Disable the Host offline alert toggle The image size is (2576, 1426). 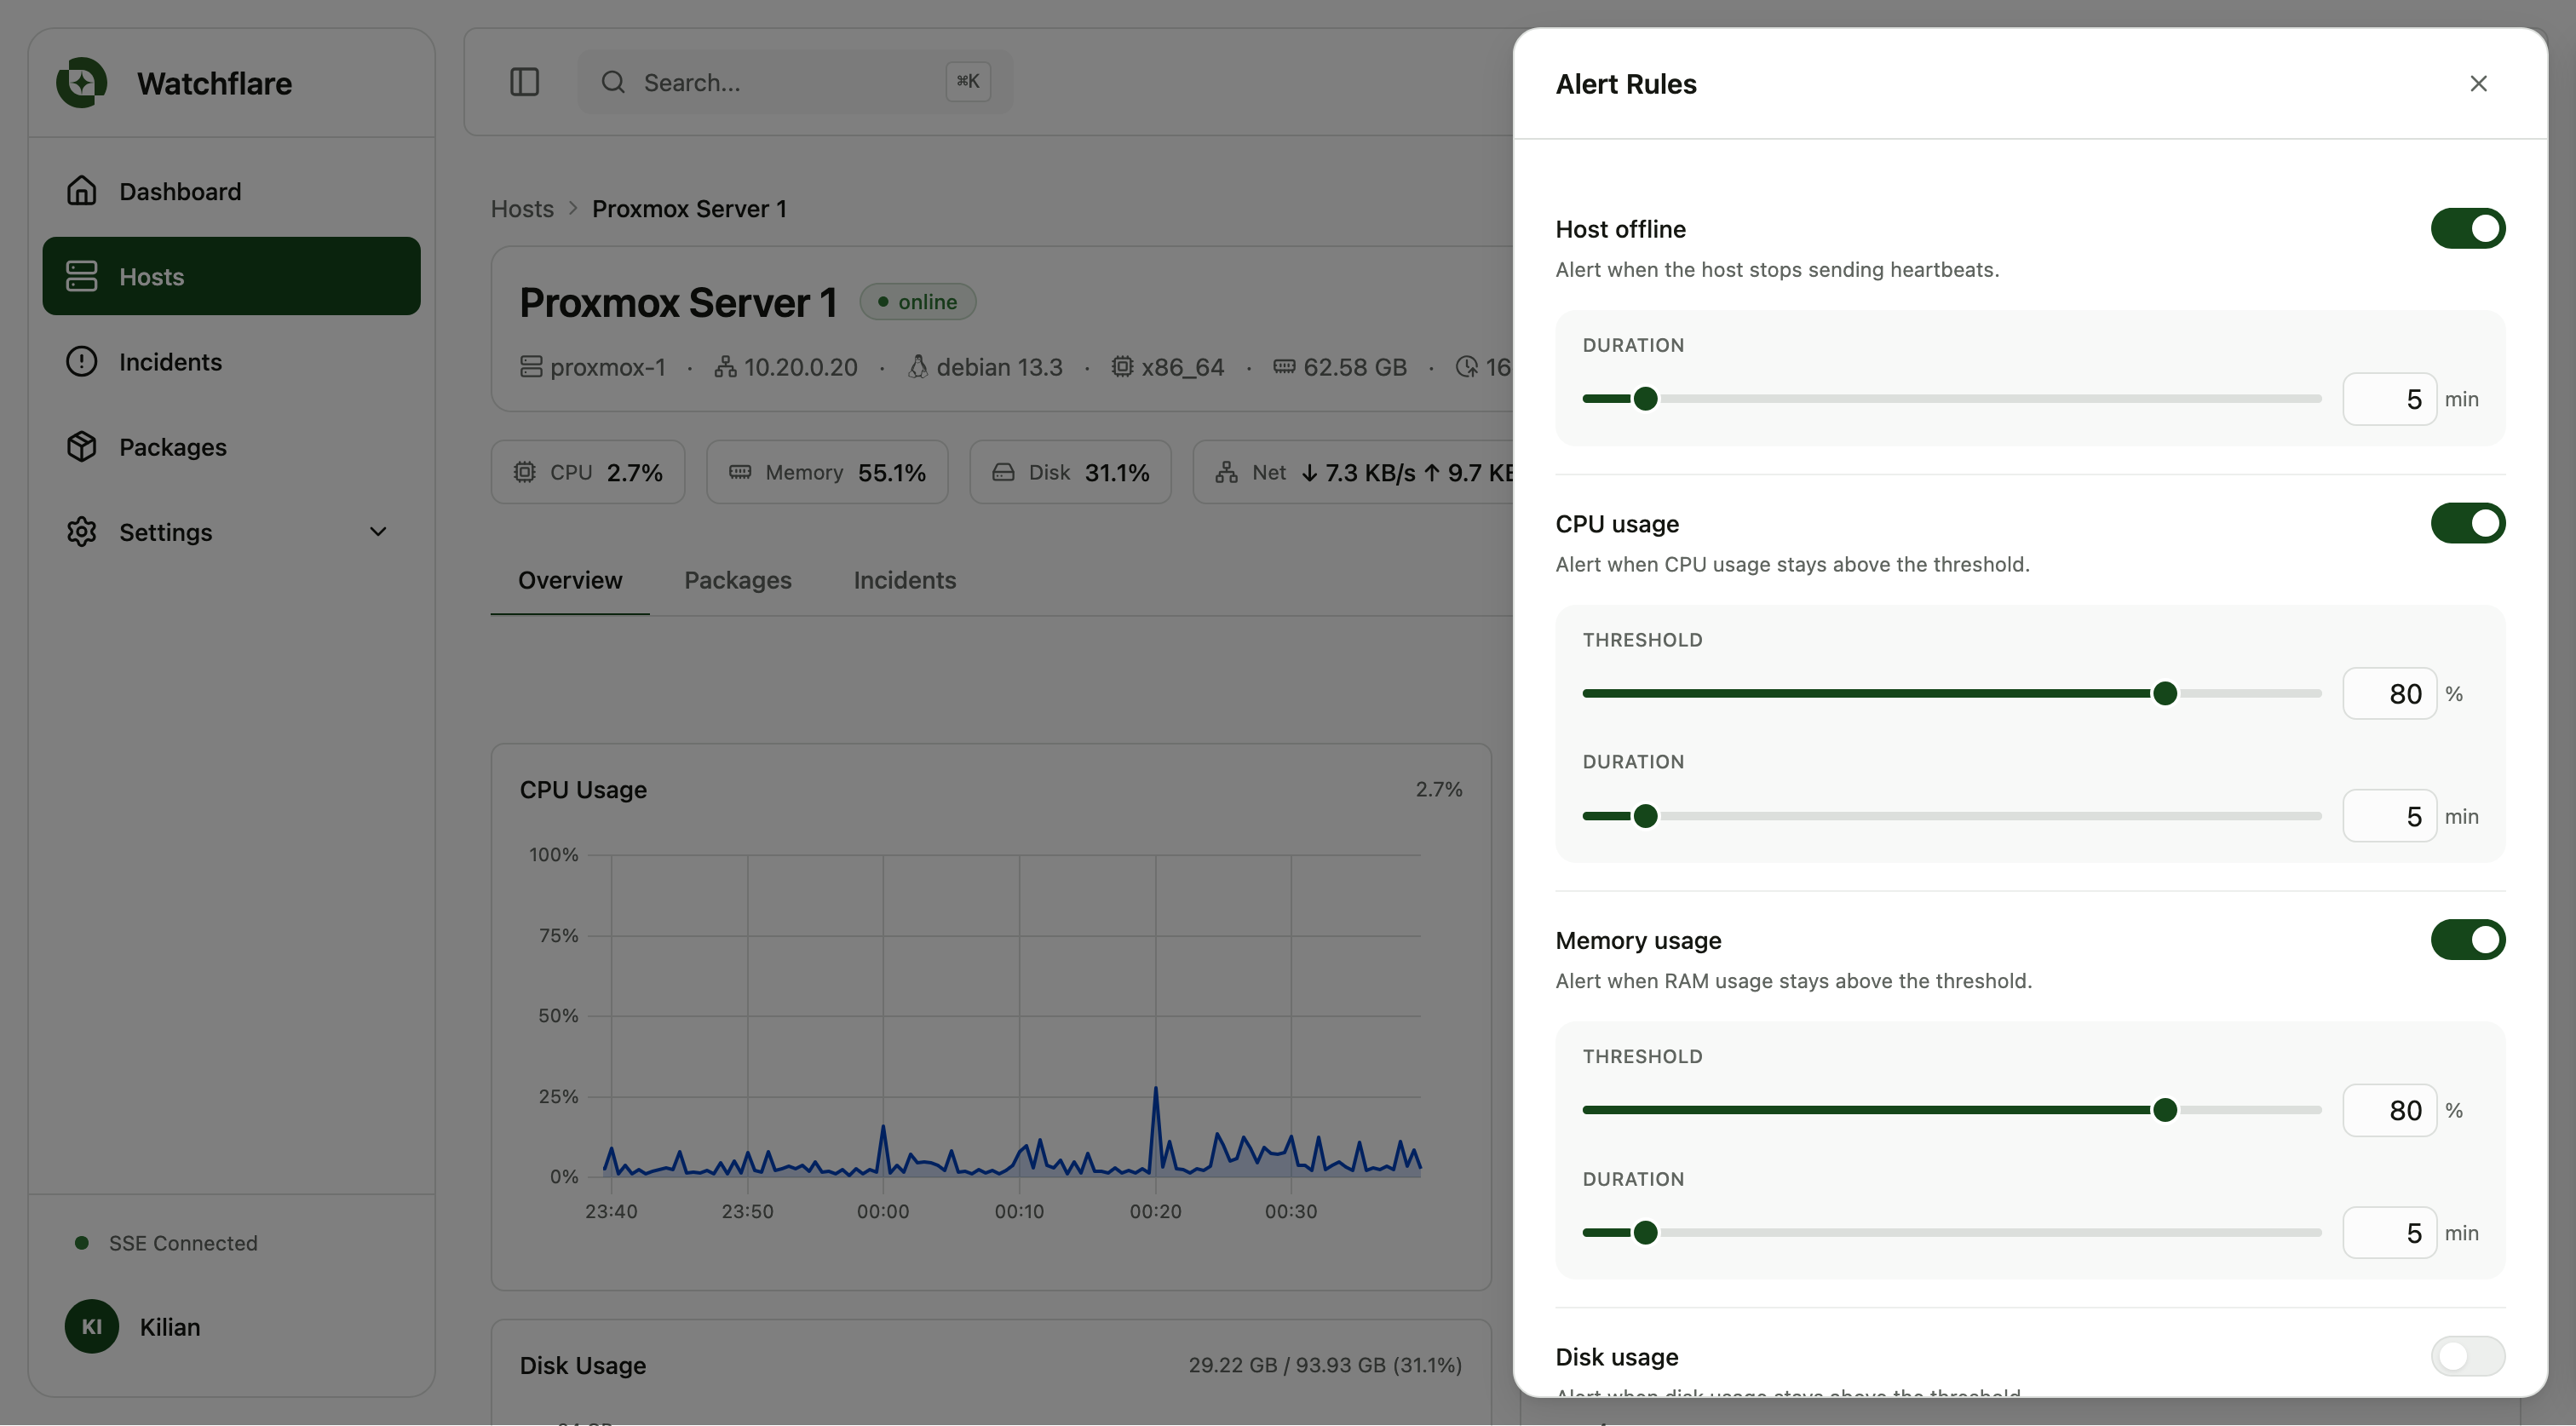tap(2468, 229)
